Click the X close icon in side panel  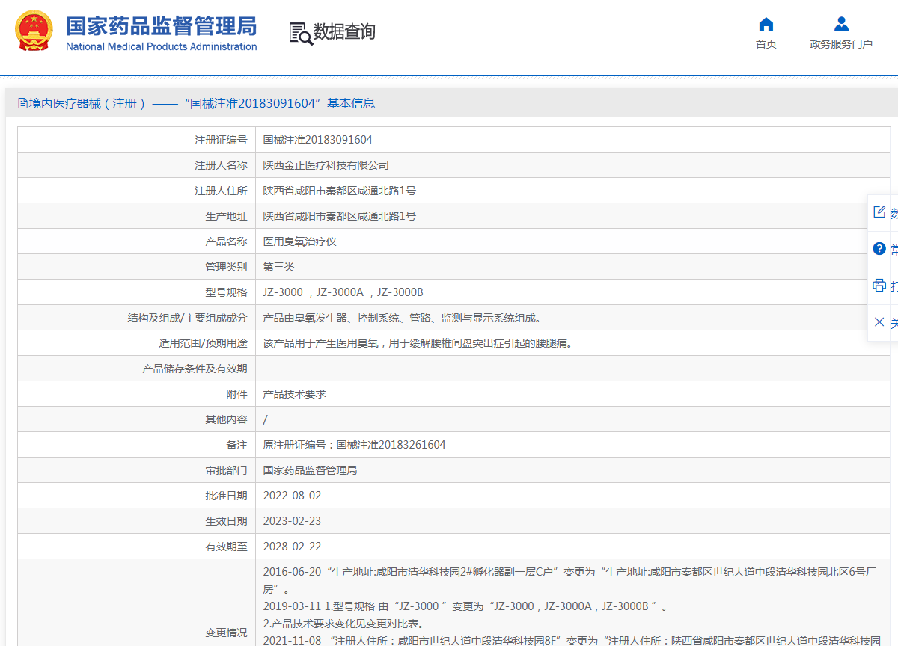pos(879,322)
